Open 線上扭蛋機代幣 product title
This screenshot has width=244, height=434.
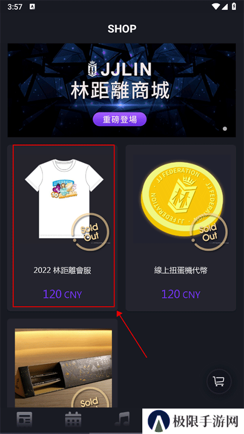pos(181,270)
